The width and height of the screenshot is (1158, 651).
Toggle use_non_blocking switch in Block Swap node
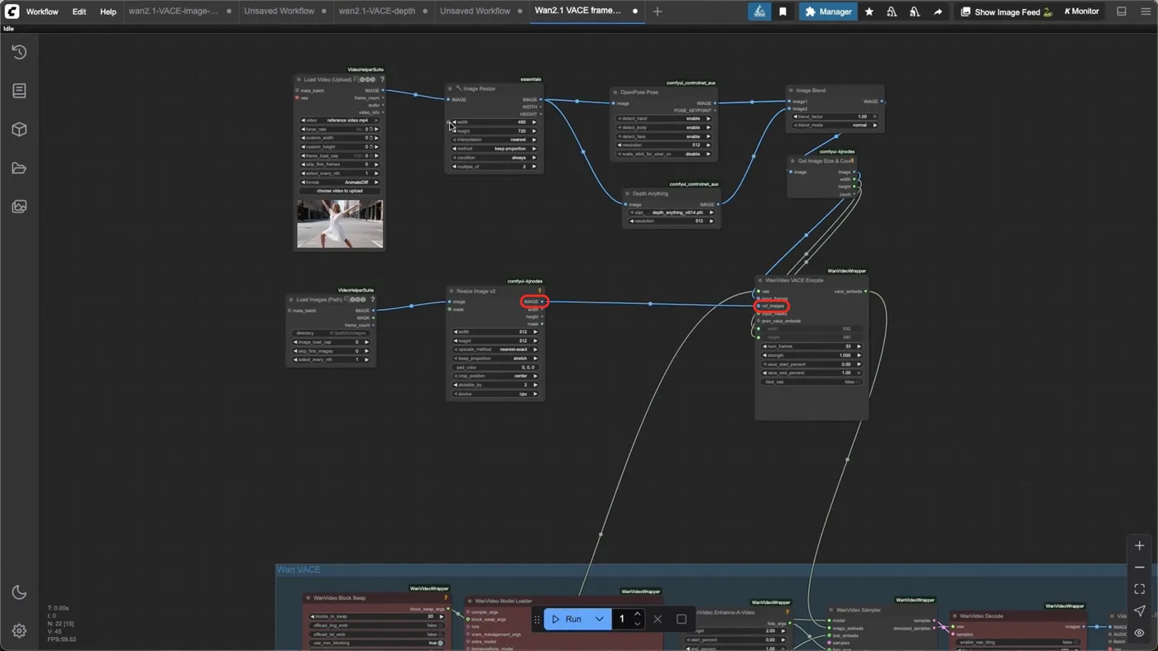376,643
